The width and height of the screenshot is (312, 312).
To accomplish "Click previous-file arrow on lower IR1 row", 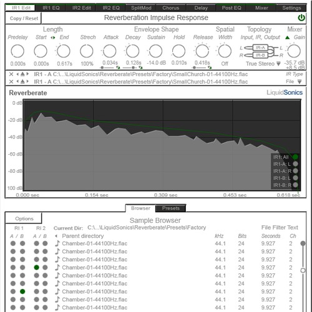I will pyautogui.click(x=17, y=82).
